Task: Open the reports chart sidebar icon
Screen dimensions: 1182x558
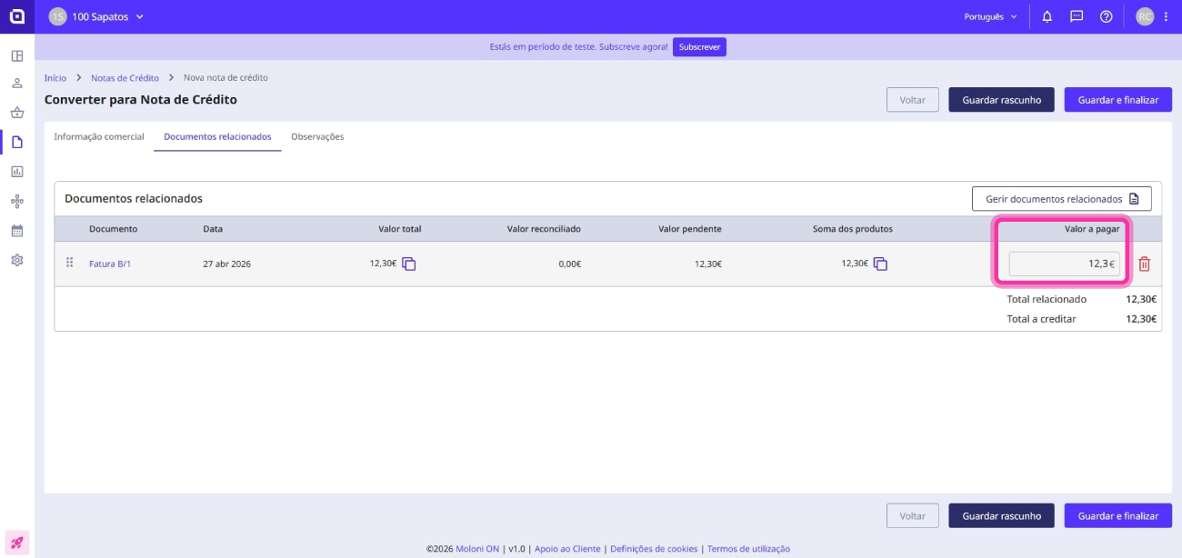Action: click(x=16, y=172)
